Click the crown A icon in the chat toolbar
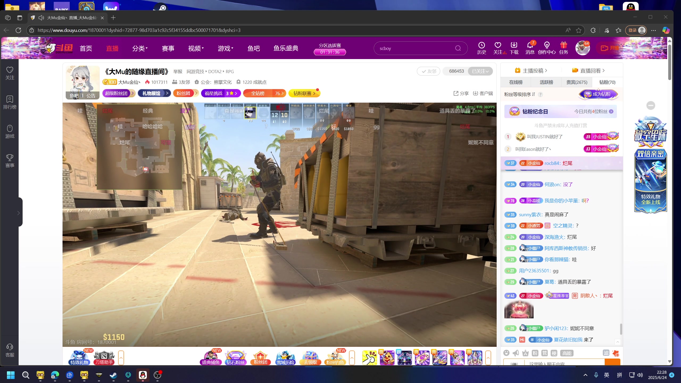Image resolution: width=681 pixels, height=383 pixels. (525, 353)
